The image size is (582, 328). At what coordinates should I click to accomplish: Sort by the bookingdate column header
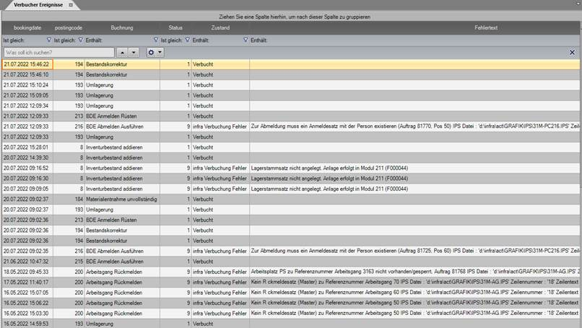27,27
